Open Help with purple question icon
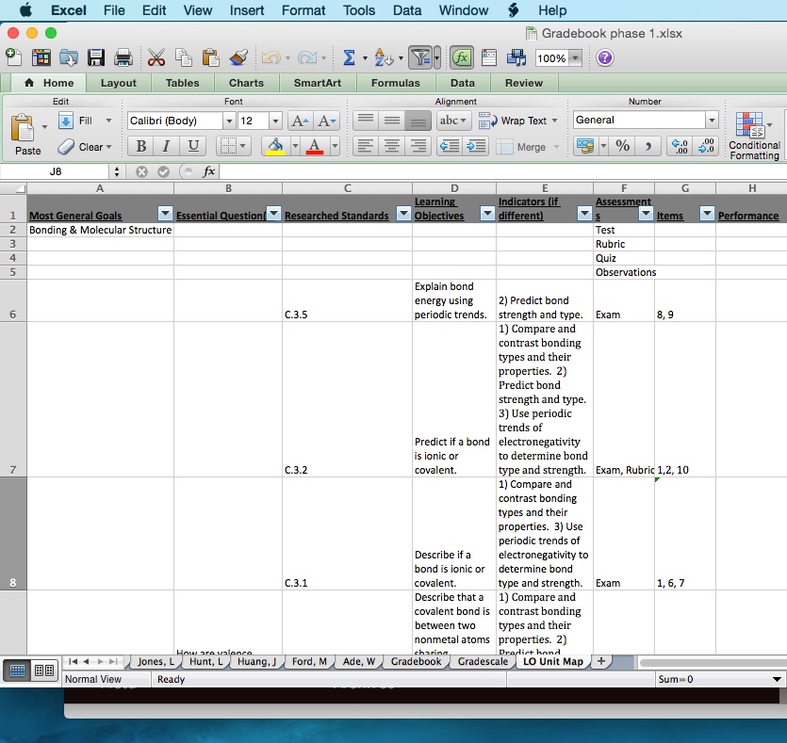The image size is (787, 743). [x=605, y=58]
